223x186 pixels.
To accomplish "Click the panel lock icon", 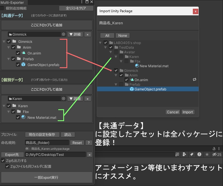I will tap(214, 149).
